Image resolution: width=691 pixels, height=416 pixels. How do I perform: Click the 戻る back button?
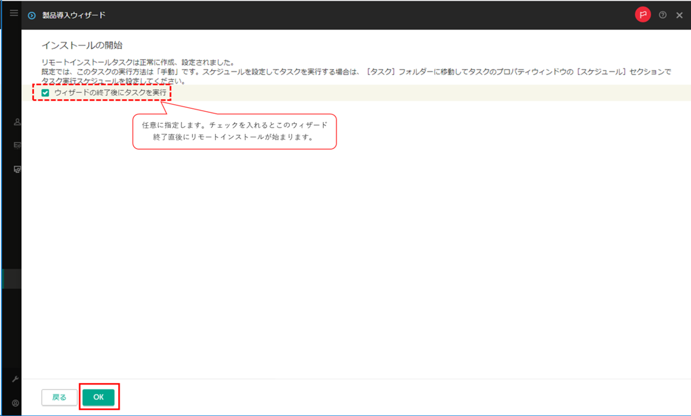click(x=59, y=397)
